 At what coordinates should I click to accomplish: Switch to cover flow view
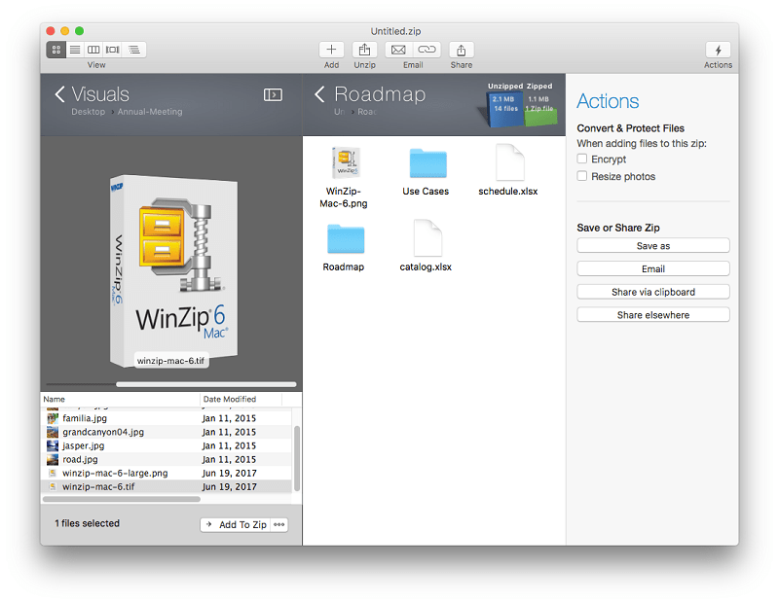click(x=113, y=50)
